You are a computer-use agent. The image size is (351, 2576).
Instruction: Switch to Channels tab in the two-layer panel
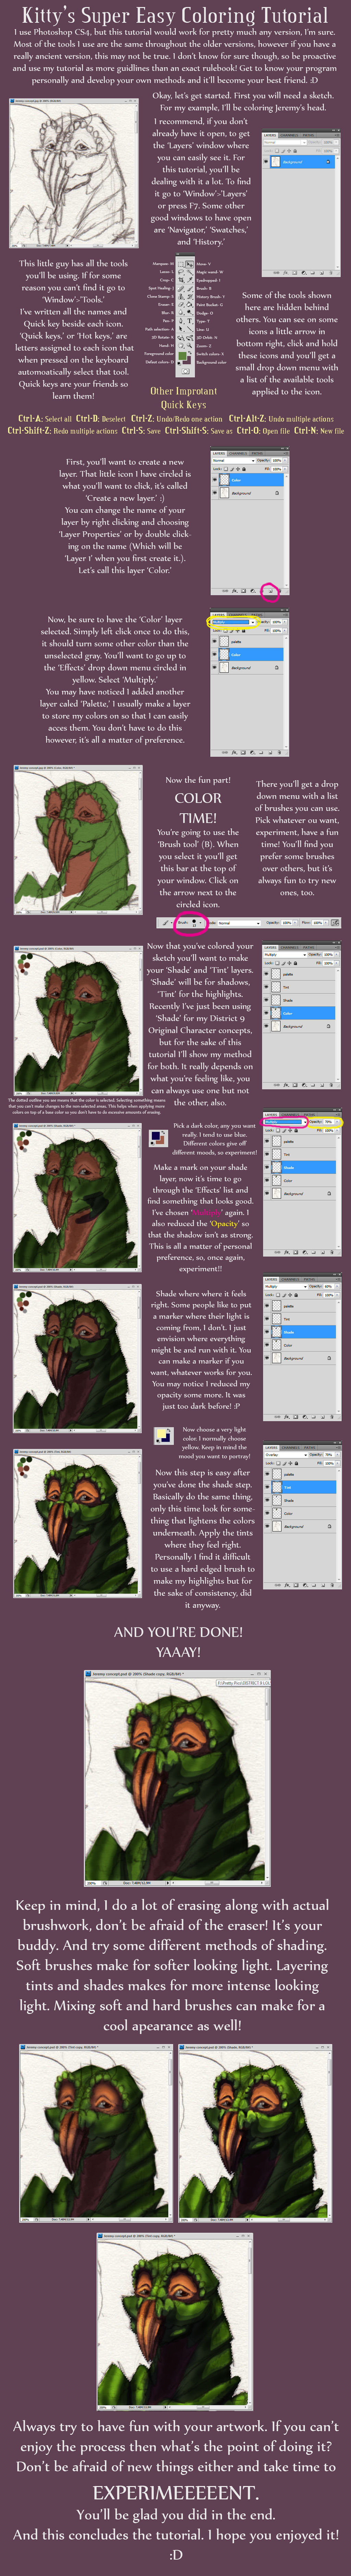238,453
